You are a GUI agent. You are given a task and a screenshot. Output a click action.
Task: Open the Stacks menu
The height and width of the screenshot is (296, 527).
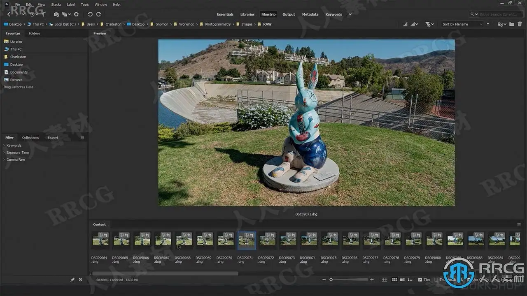coord(56,5)
